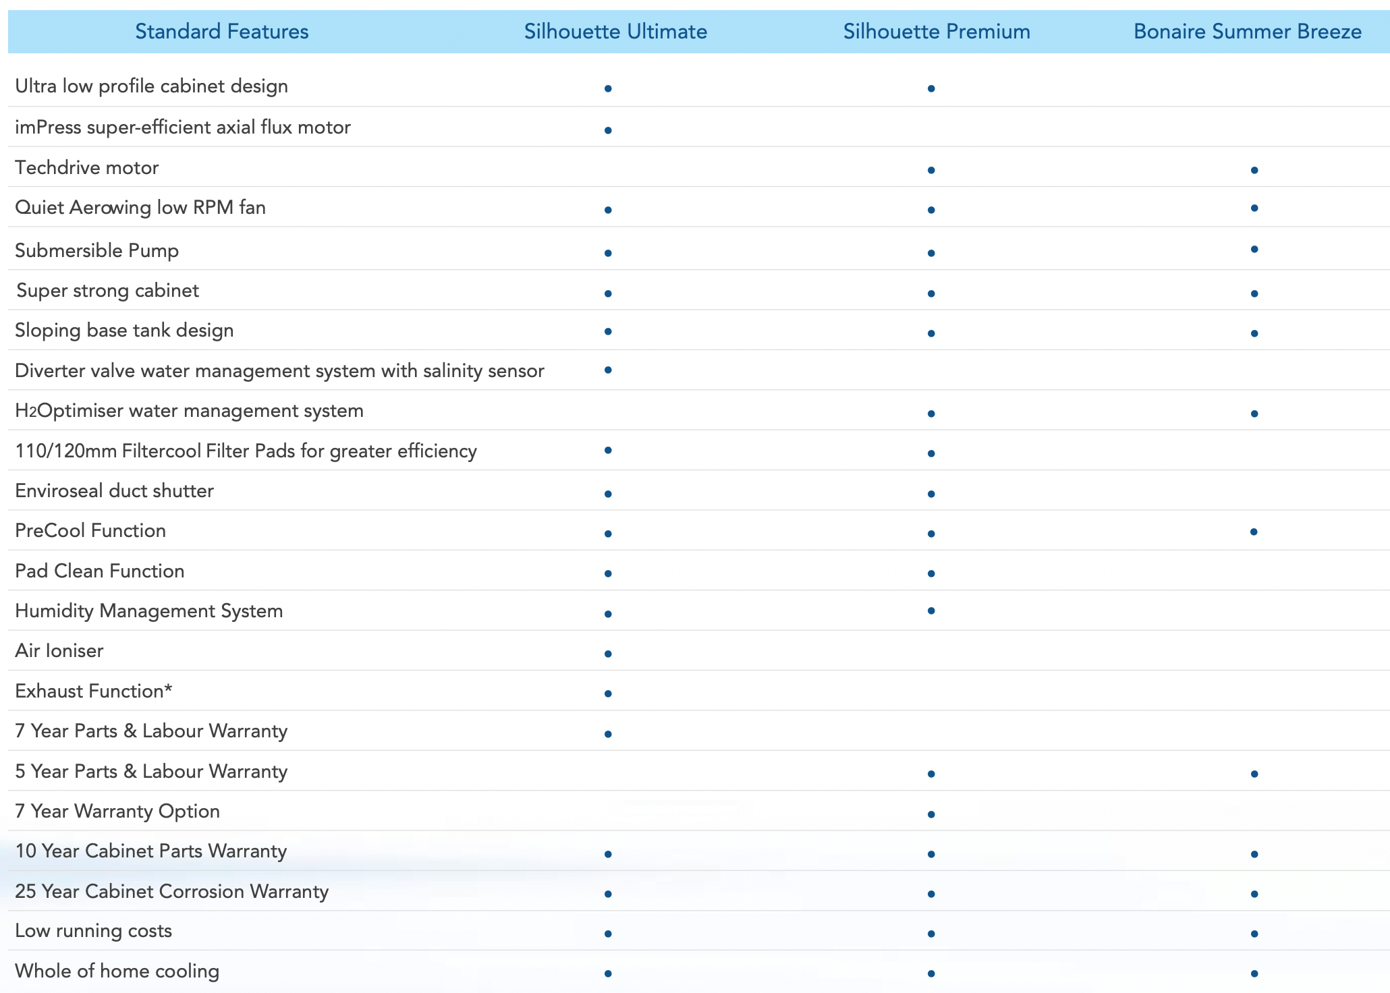
Task: Click '25 Year Cabinet Corrosion Warranty' label
Action: pos(172,891)
